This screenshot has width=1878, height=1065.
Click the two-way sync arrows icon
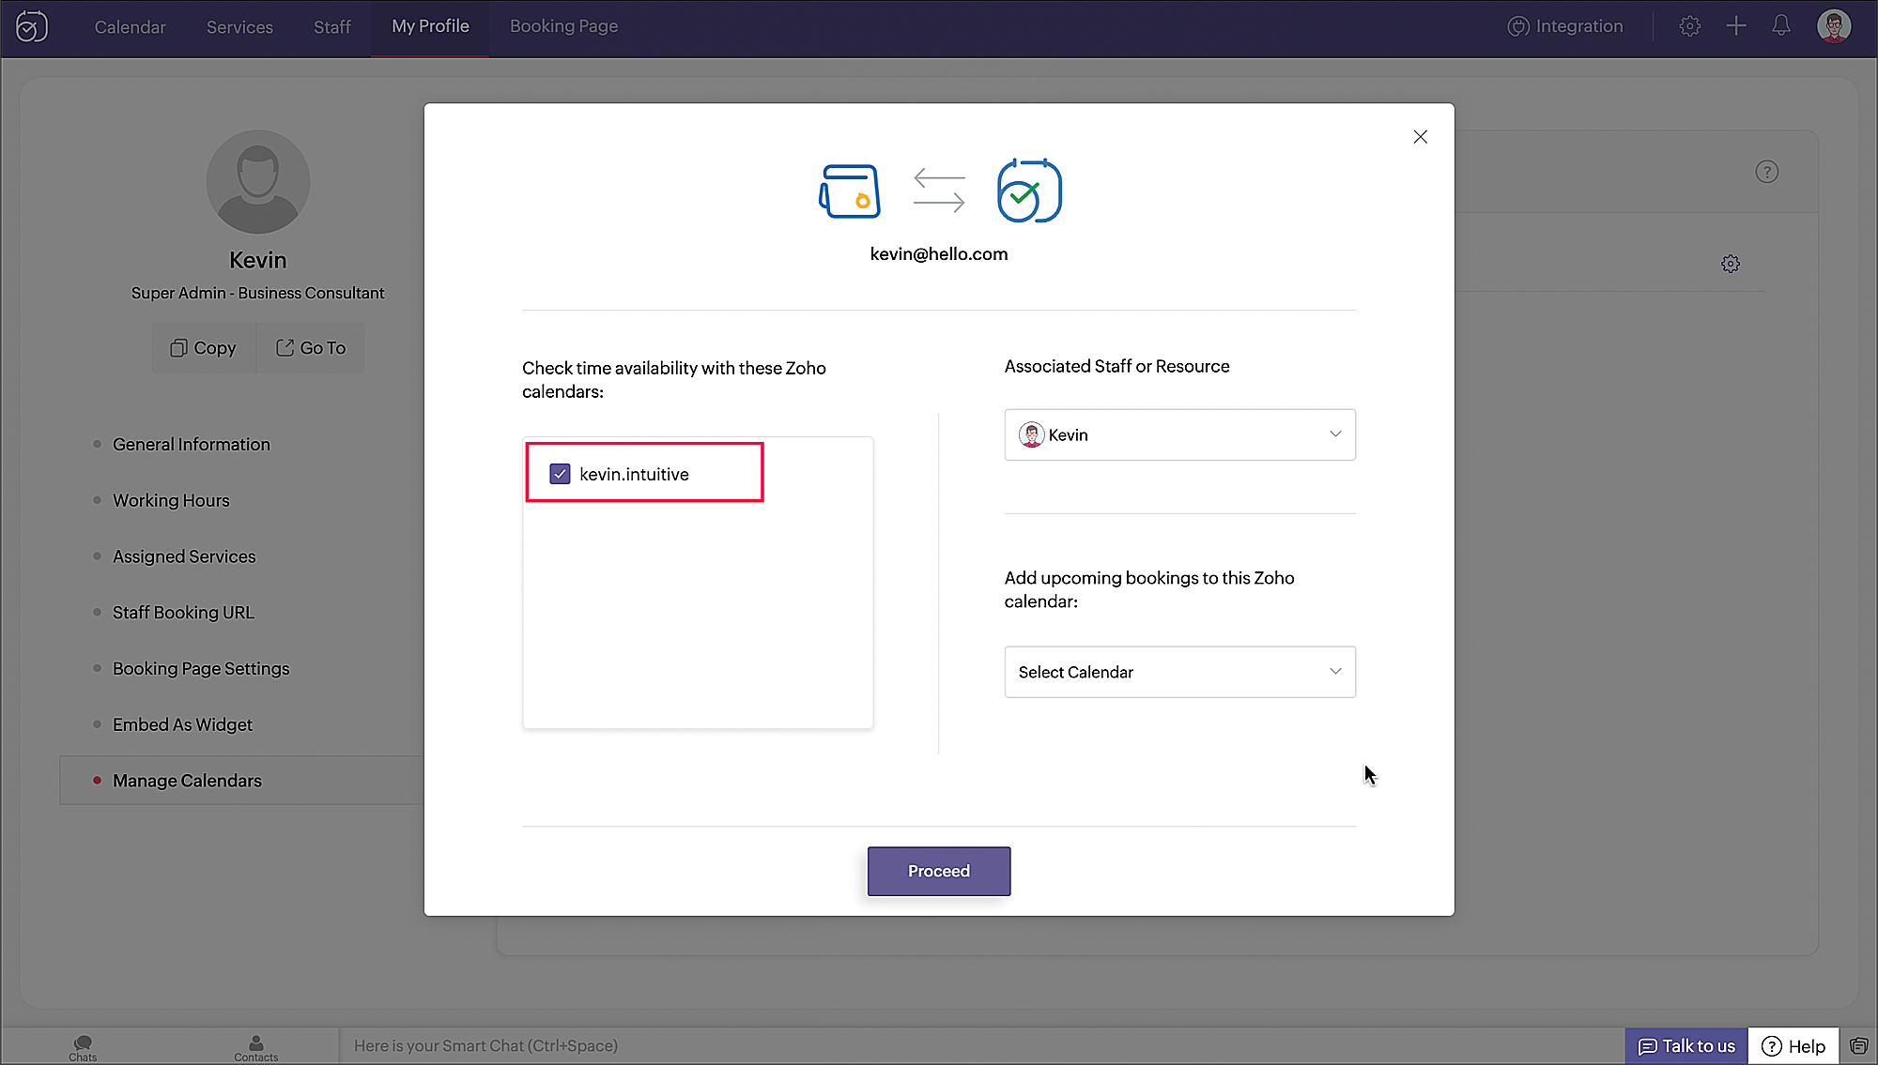coord(939,190)
